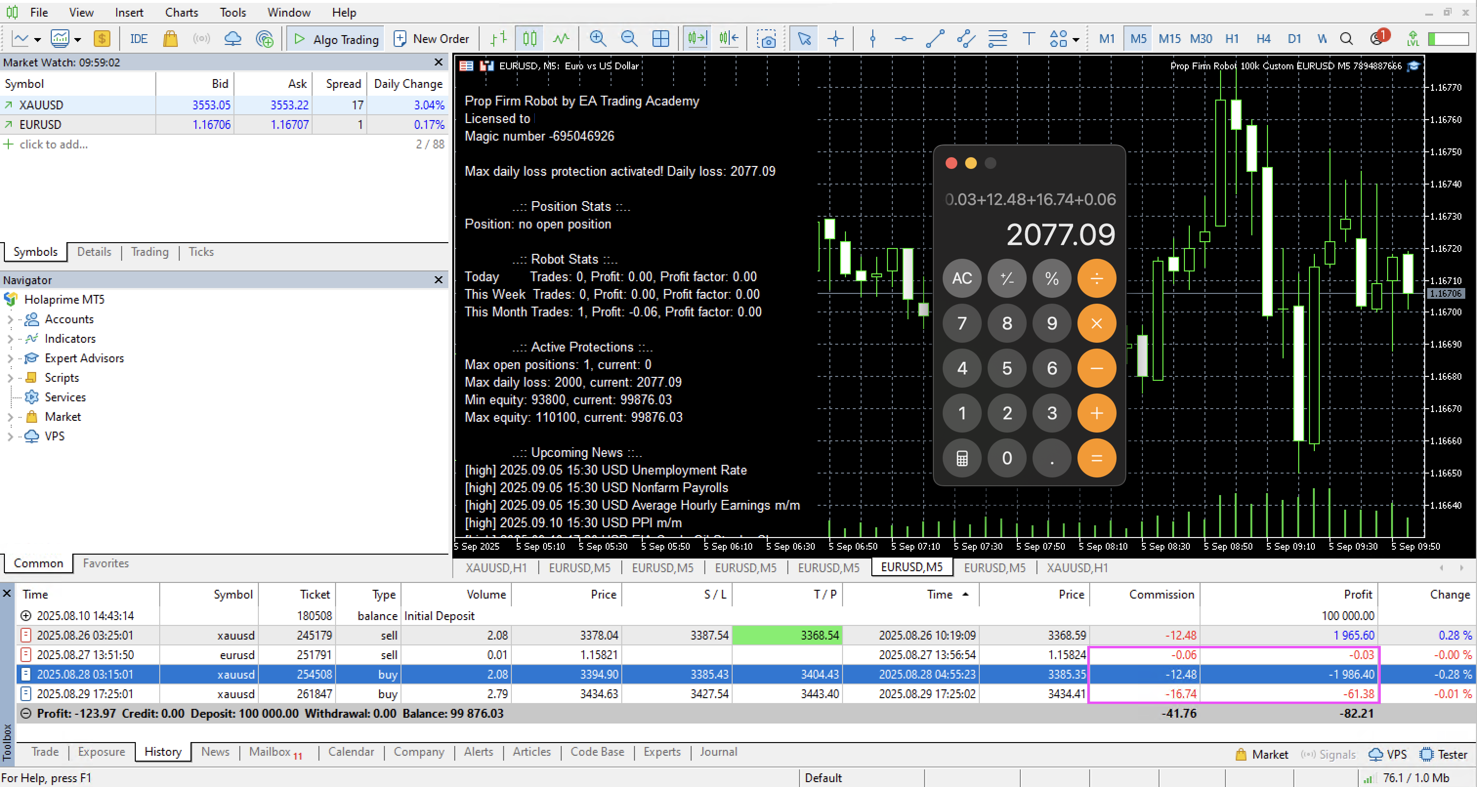Select the cursor arrow tool

(804, 39)
